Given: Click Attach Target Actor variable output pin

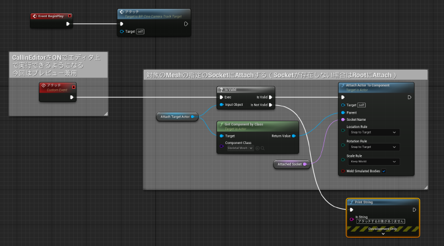Looking at the screenshot, I should click(x=193, y=116).
